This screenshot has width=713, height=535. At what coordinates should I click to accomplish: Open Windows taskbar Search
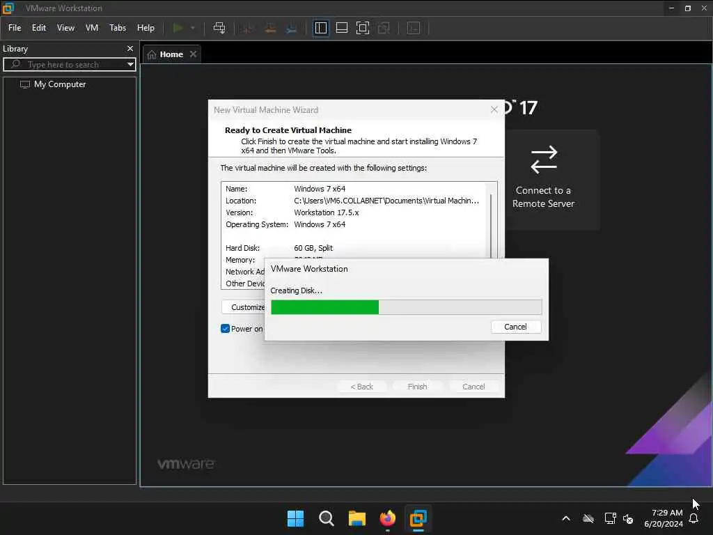coord(326,518)
